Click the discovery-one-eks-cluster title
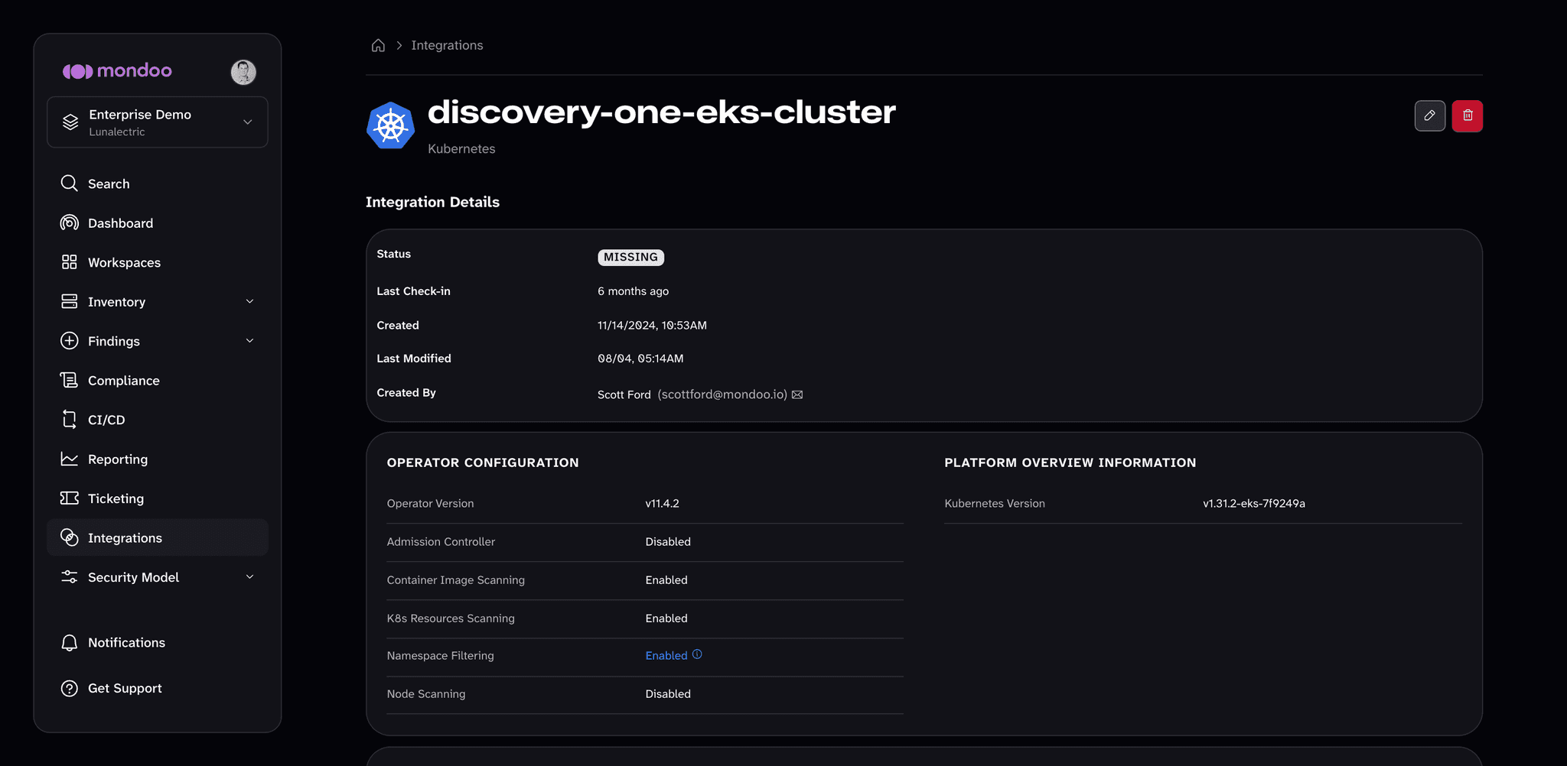 click(661, 112)
